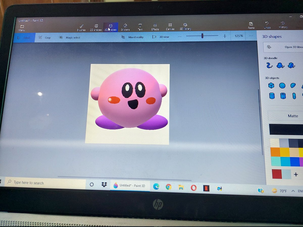Click the 125% zoom value field
The height and width of the screenshot is (227, 303).
(238, 36)
